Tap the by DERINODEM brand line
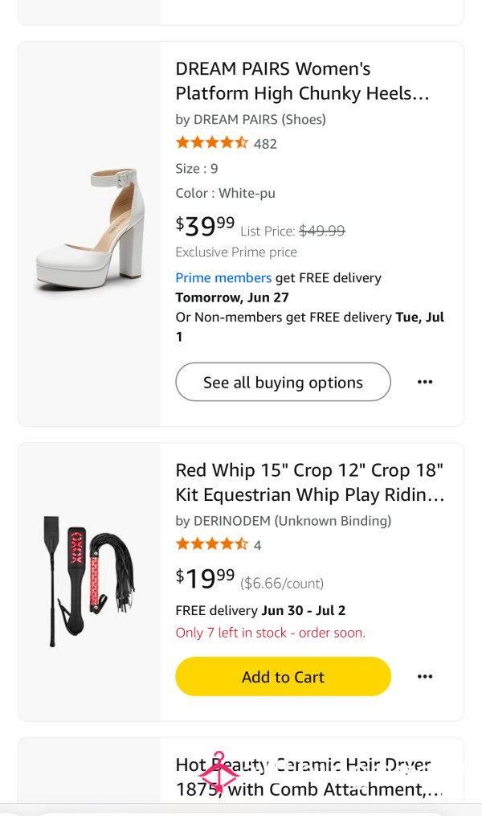The height and width of the screenshot is (816, 482). point(284,521)
